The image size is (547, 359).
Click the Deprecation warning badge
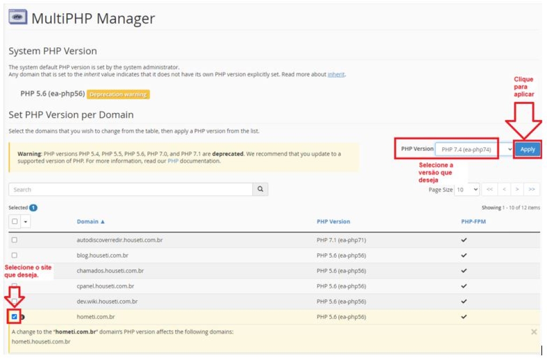point(118,94)
